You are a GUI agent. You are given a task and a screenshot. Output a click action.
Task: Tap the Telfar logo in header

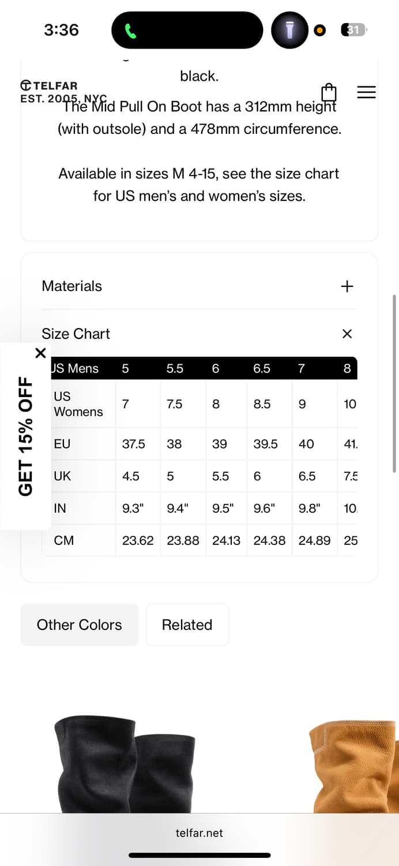pos(48,91)
